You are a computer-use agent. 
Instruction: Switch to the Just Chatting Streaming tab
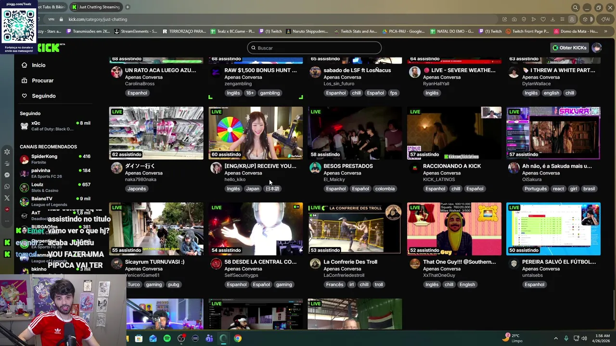tap(96, 7)
